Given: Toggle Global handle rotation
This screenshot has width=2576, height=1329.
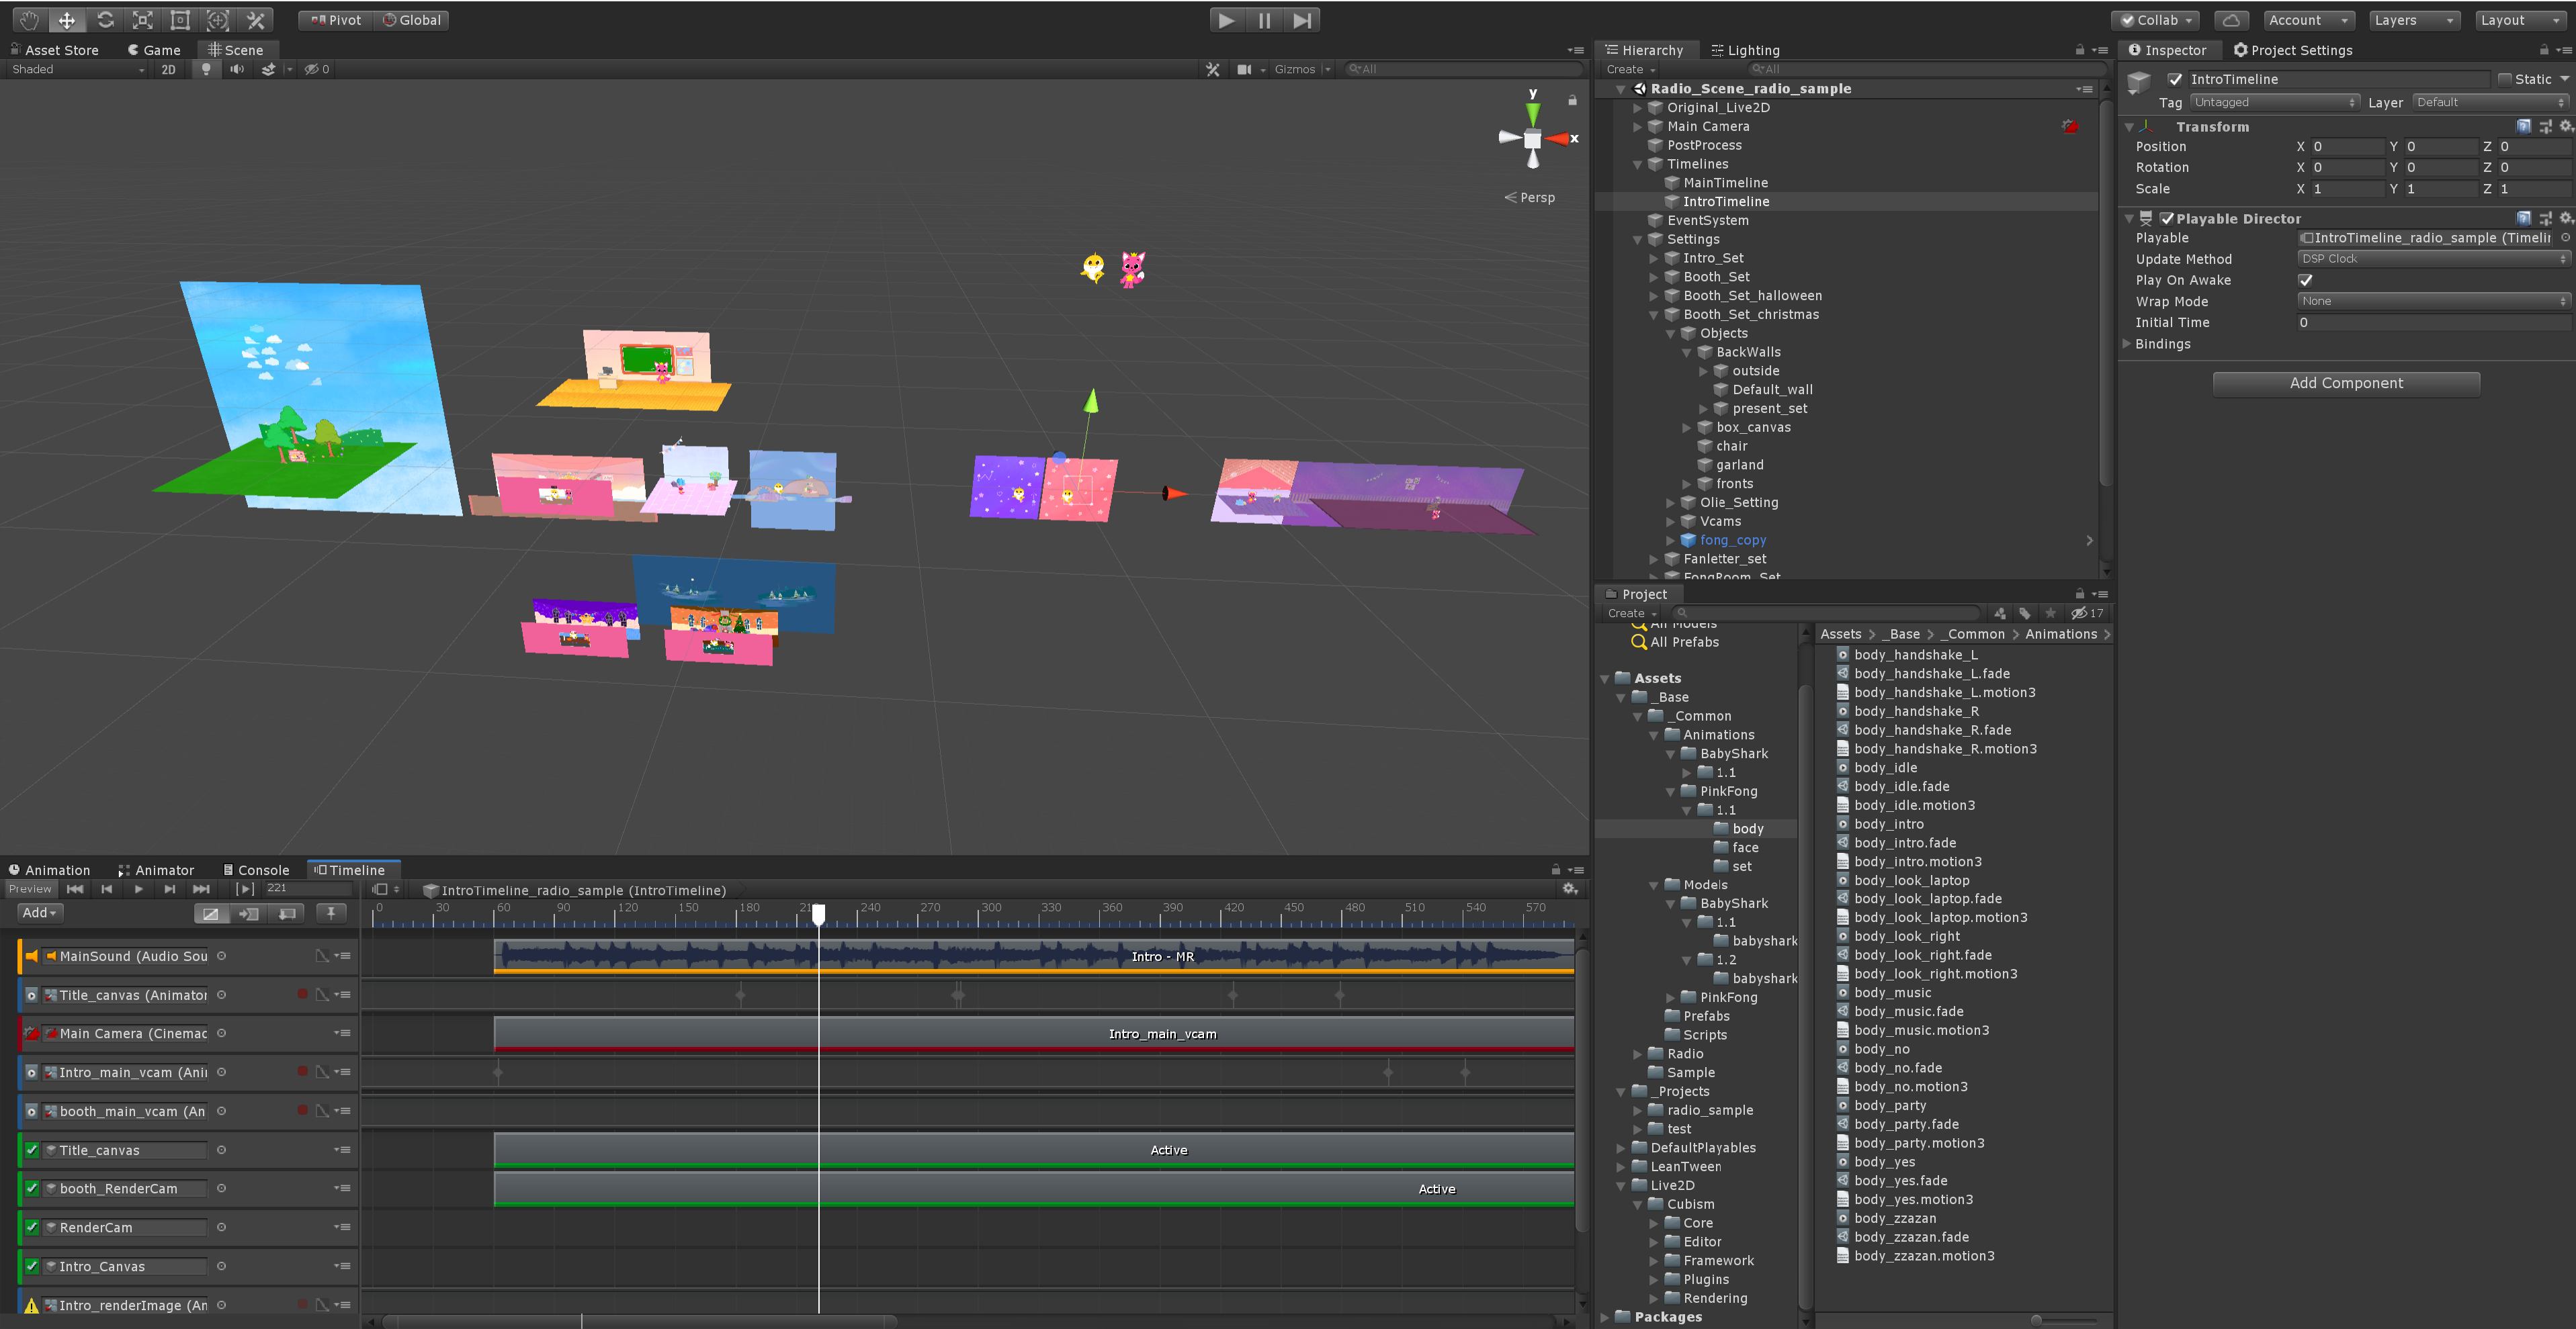Looking at the screenshot, I should pos(412,20).
